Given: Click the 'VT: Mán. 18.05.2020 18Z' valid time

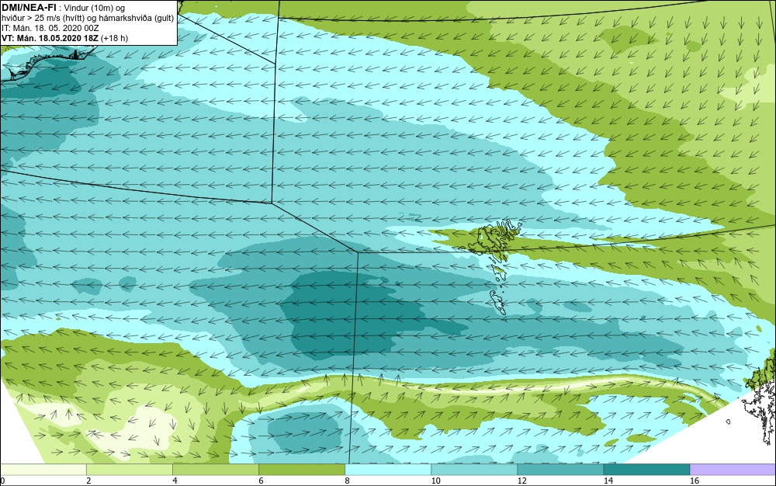Looking at the screenshot, I should 50,38.
